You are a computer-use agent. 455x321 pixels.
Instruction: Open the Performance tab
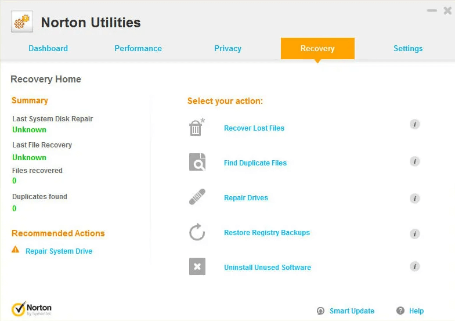pos(138,49)
